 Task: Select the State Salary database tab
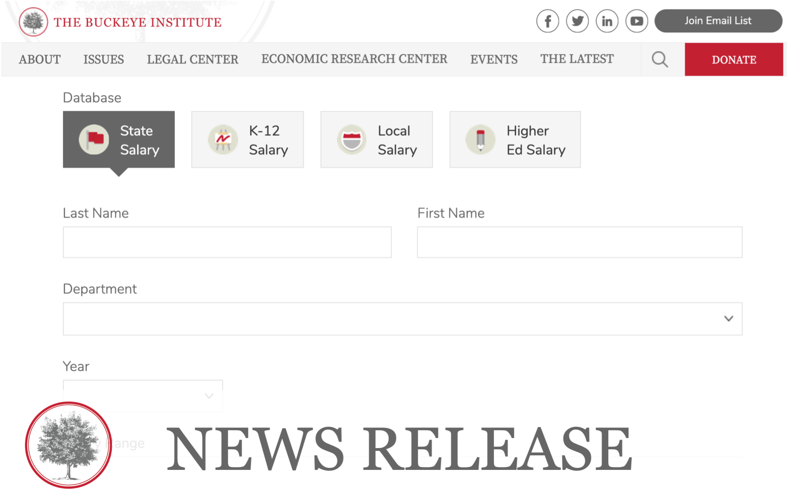coord(119,139)
